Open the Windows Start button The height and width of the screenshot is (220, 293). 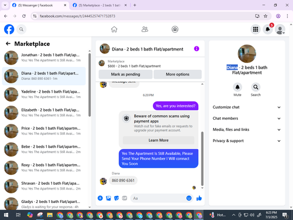[x=6, y=215]
